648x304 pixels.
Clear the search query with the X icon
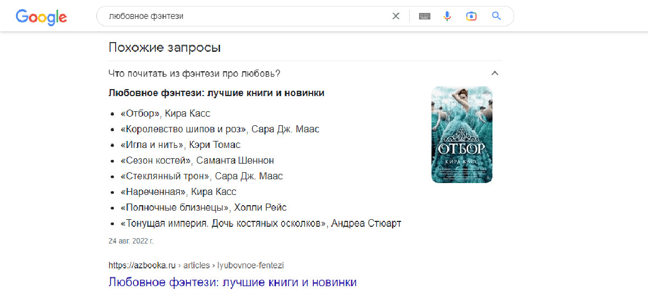[396, 16]
